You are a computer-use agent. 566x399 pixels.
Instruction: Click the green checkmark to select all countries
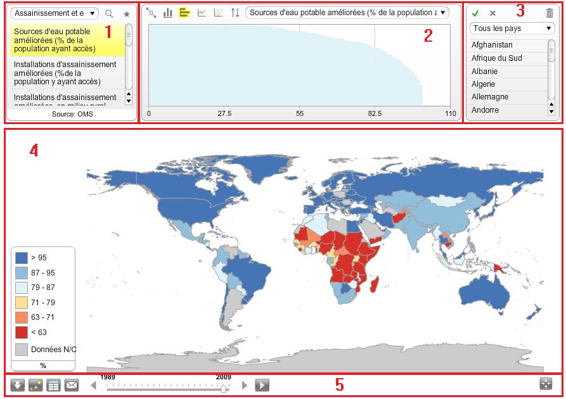[x=475, y=13]
